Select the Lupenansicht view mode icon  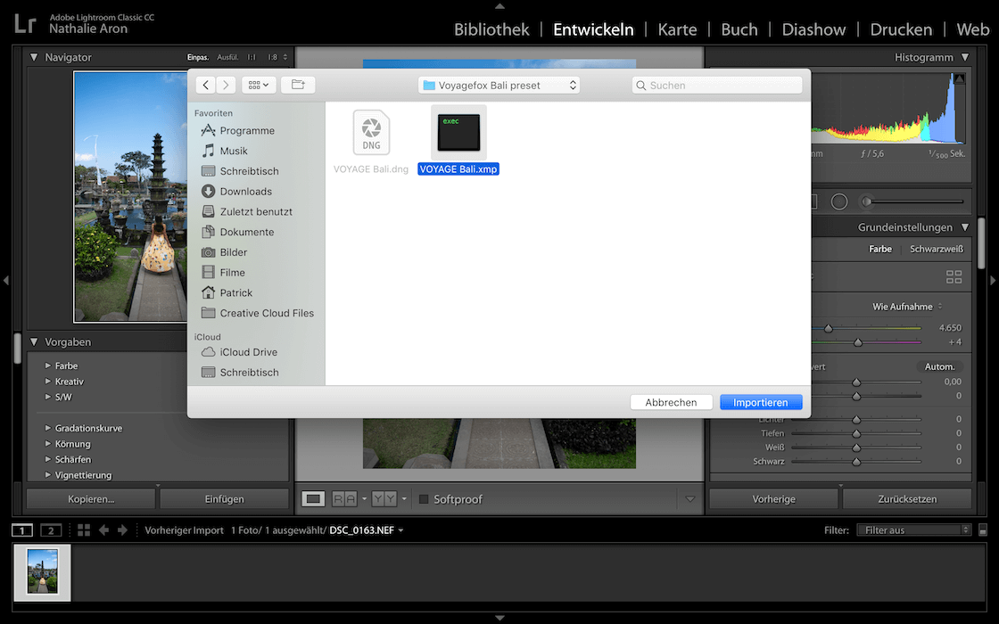coord(313,499)
